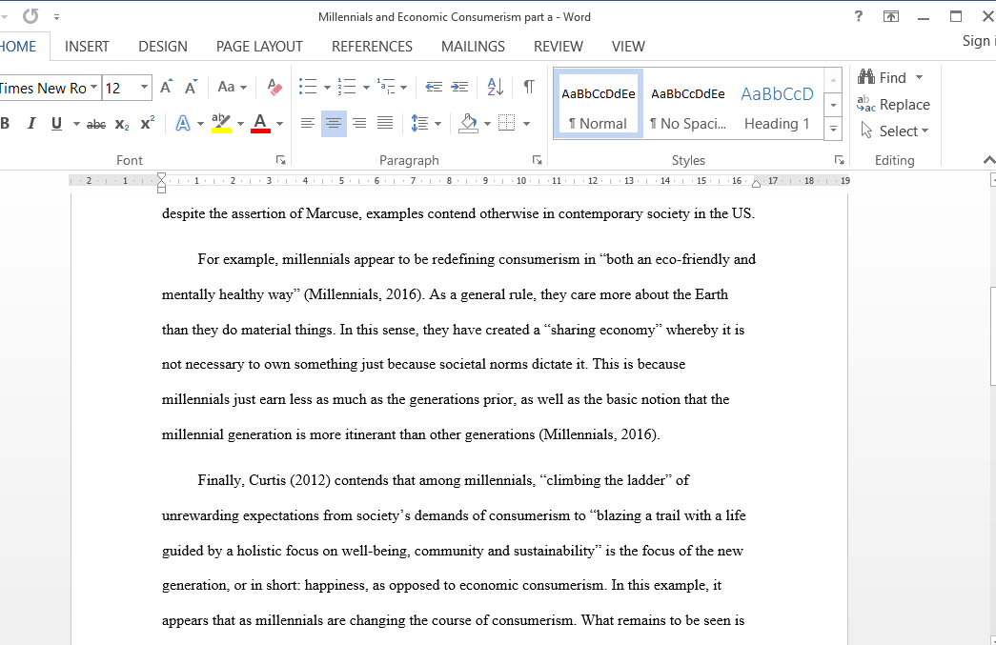Screen dimensions: 996x645
Task: Expand the underline style dropdown arrow
Action: (76, 124)
